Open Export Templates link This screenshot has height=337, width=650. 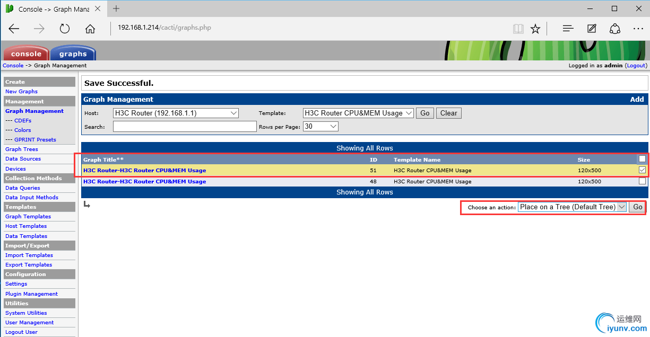tap(29, 265)
